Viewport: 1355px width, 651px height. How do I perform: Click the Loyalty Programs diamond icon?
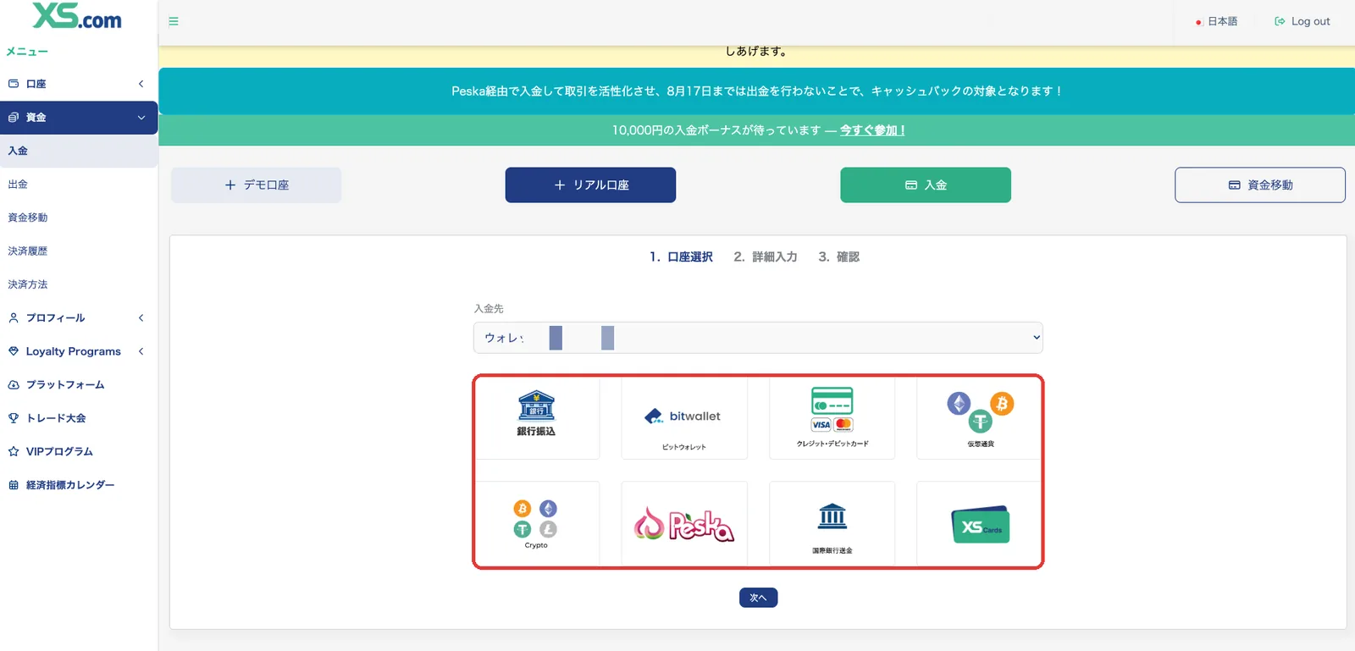click(x=14, y=351)
